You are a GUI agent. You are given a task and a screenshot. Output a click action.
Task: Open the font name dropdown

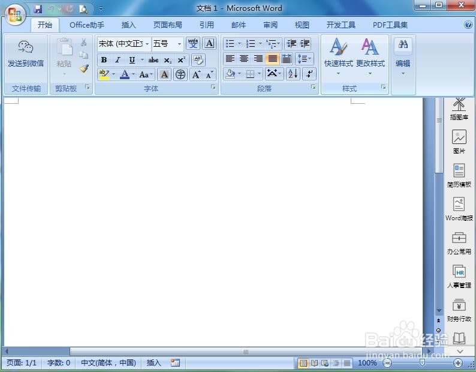(x=147, y=44)
